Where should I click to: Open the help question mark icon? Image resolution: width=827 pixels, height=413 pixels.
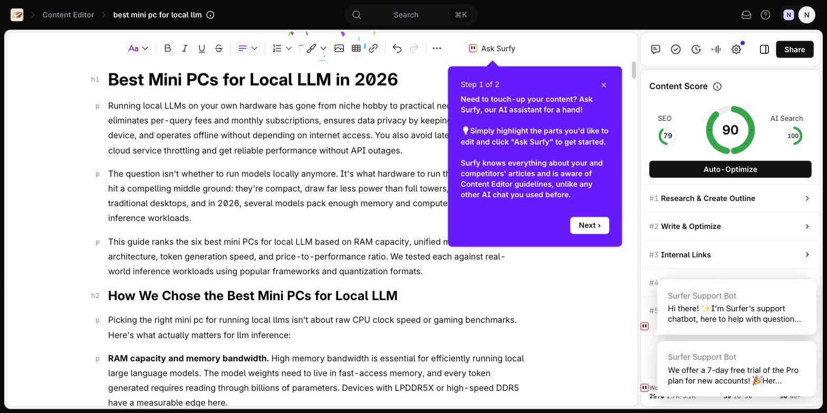click(765, 15)
